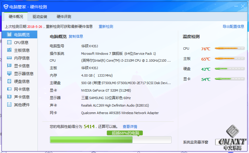Select the 硬件概况 tab
The height and width of the screenshot is (153, 249).
coord(16,17)
